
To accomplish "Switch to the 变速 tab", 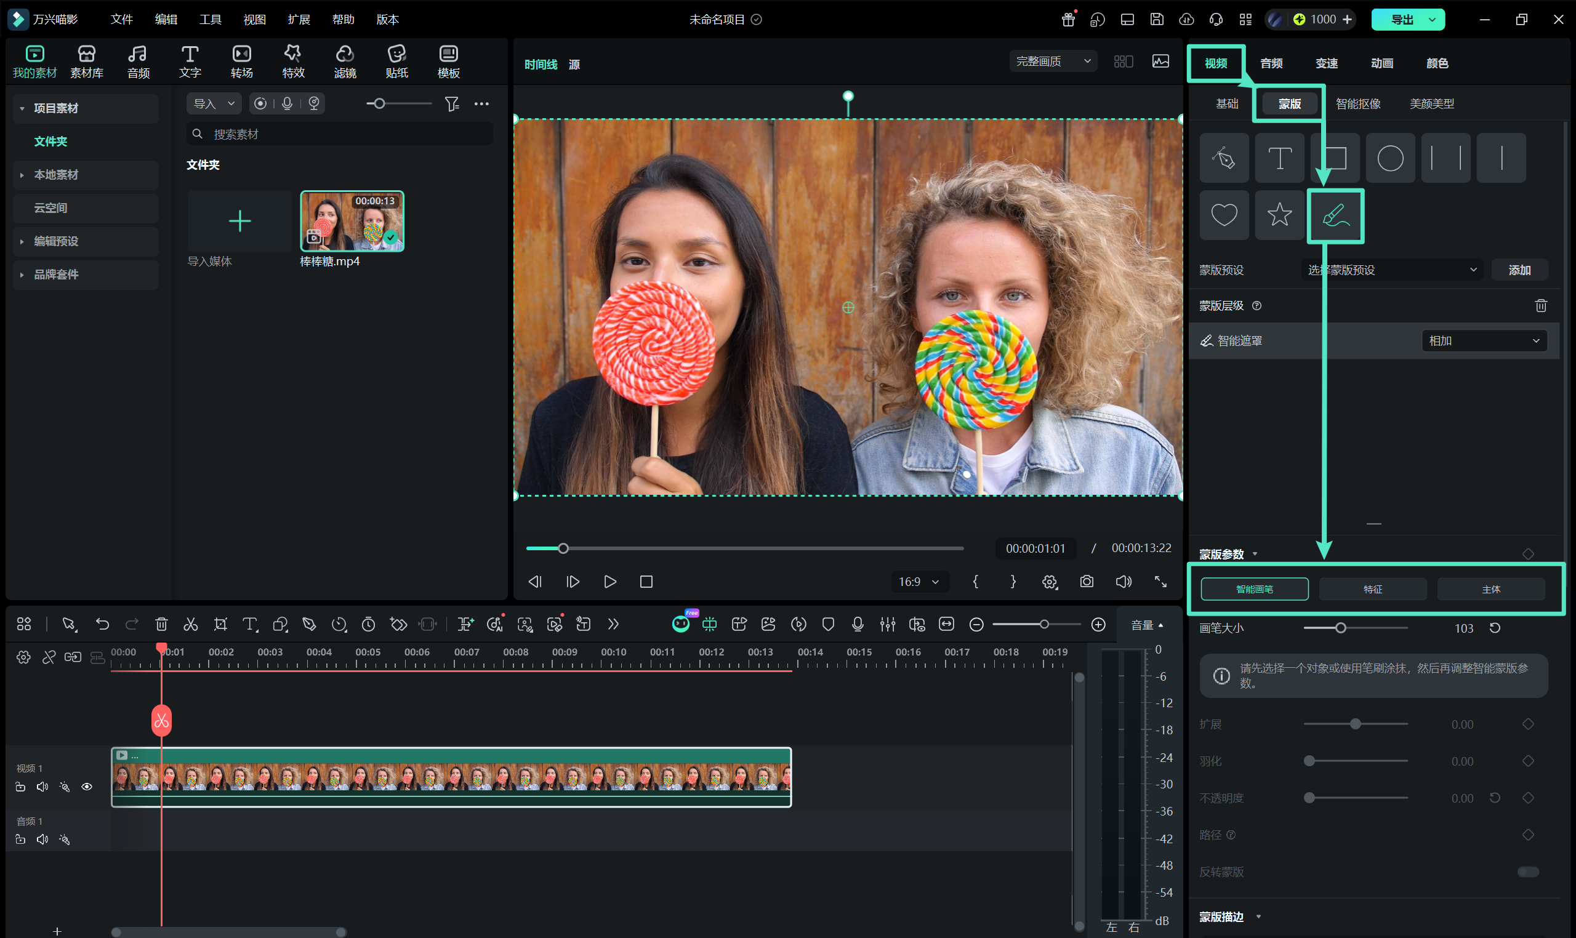I will coord(1327,63).
